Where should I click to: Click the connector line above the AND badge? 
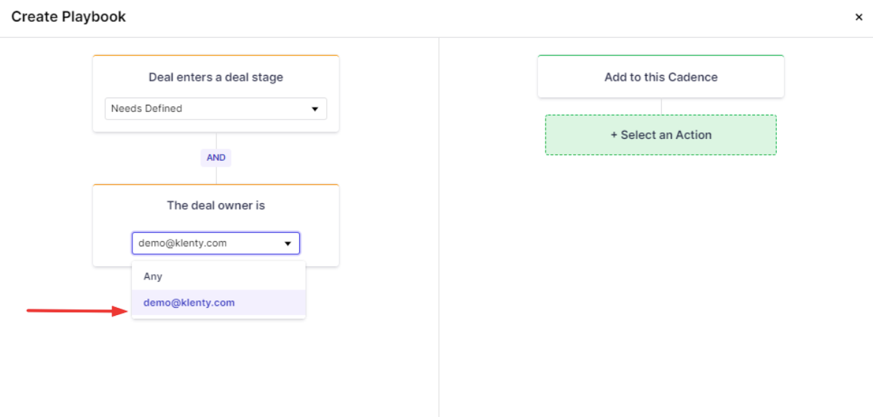216,140
